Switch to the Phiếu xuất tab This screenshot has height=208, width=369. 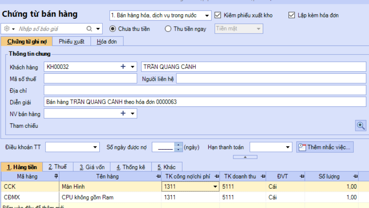(x=71, y=41)
